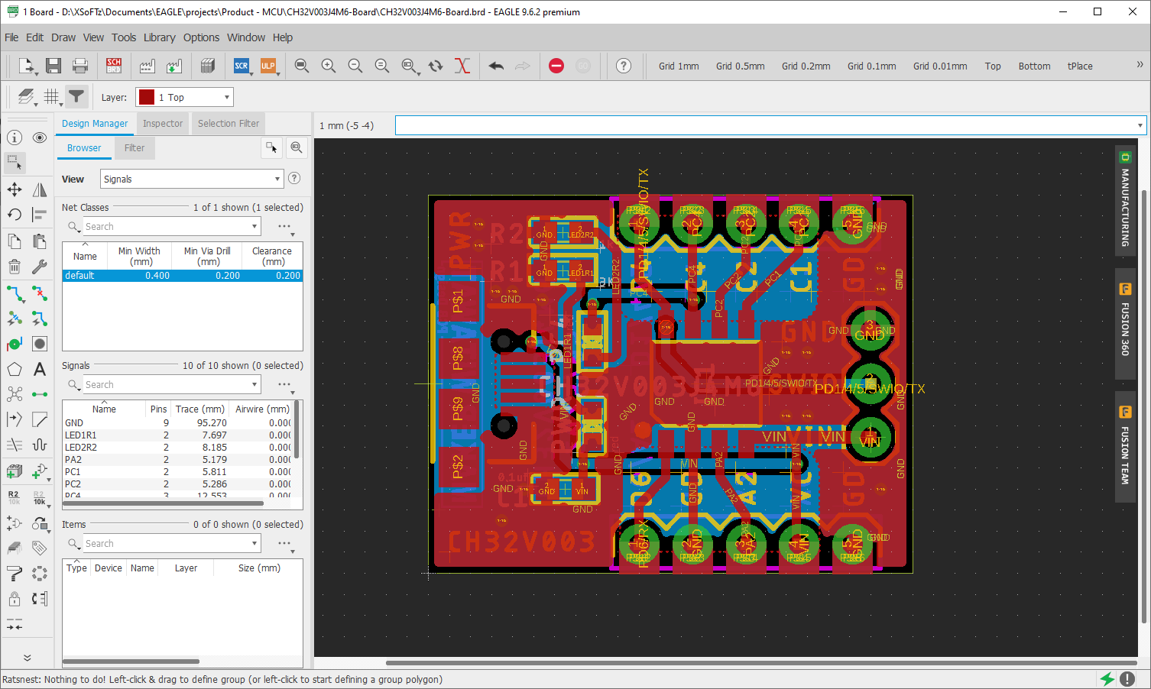This screenshot has width=1151, height=689.
Task: Select the Route airwire tool
Action: coord(15,293)
